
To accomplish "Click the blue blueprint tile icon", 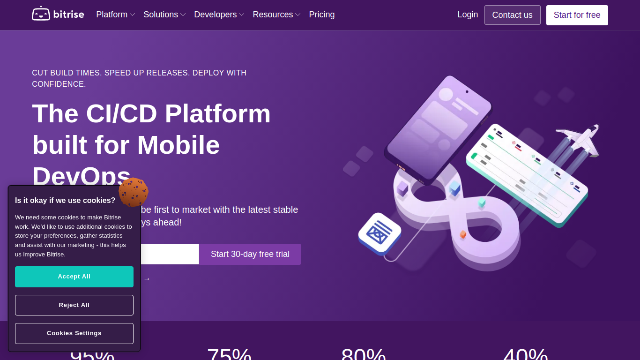I will pyautogui.click(x=380, y=234).
